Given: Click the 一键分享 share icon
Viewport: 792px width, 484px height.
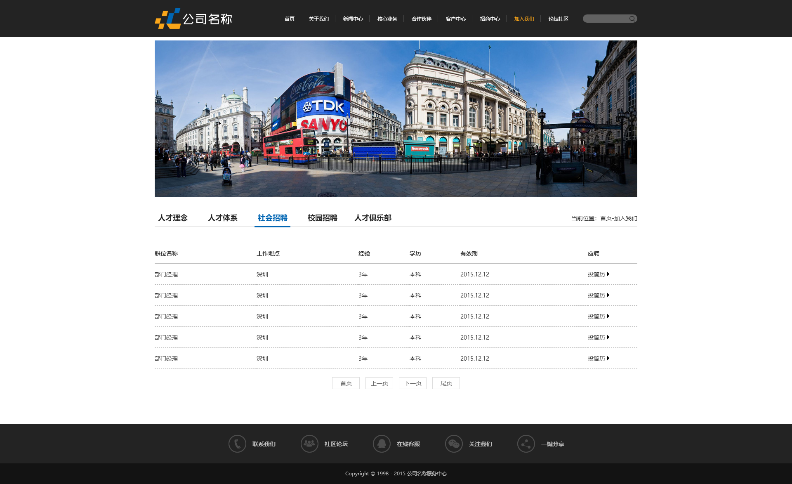Looking at the screenshot, I should coord(526,444).
